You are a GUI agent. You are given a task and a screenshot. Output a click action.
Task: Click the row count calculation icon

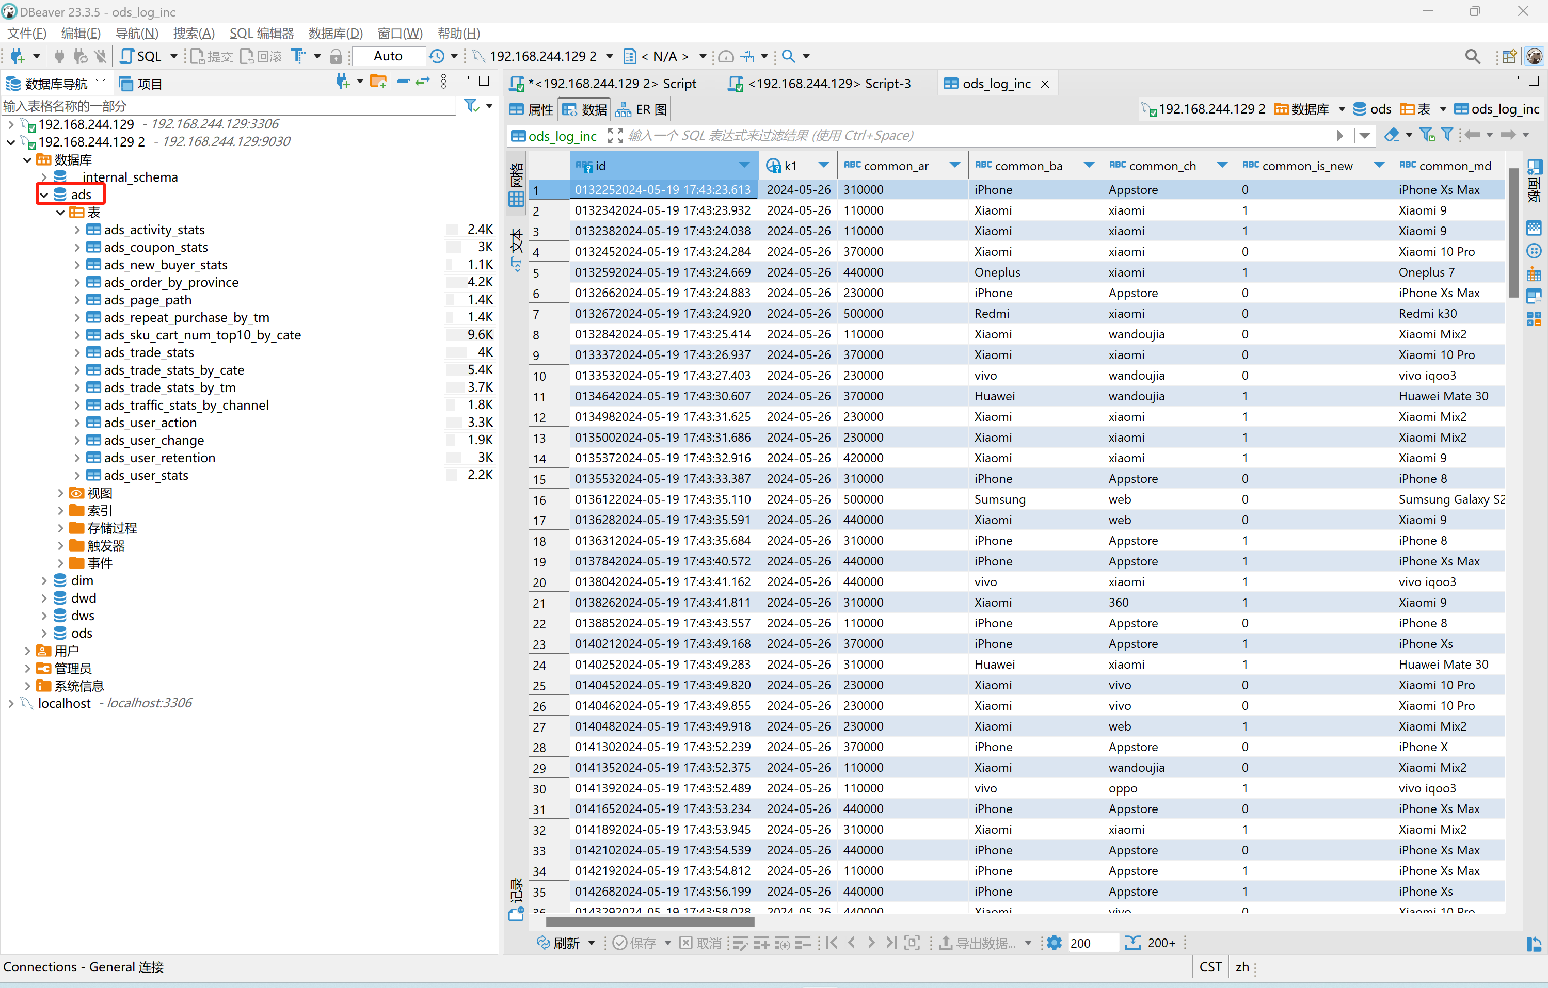click(x=1132, y=943)
